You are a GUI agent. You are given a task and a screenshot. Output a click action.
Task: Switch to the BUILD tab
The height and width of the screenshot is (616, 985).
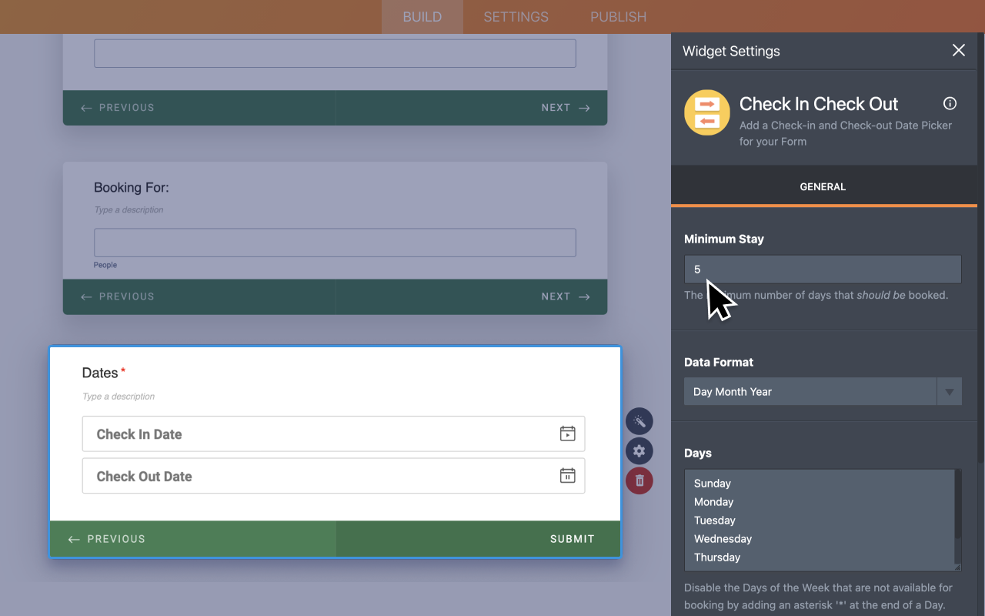tap(422, 16)
